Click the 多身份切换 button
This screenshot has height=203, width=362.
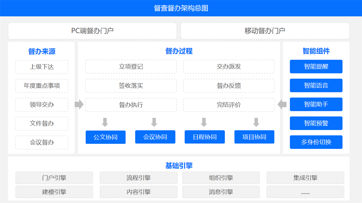[x=316, y=142]
